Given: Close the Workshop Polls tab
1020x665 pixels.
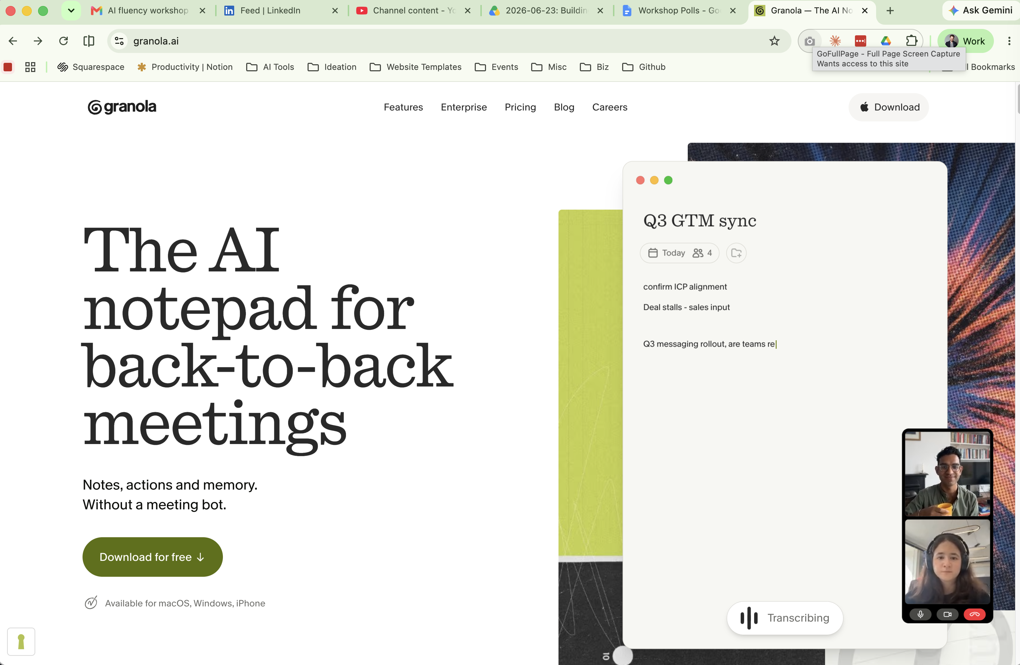Looking at the screenshot, I should click(x=733, y=11).
